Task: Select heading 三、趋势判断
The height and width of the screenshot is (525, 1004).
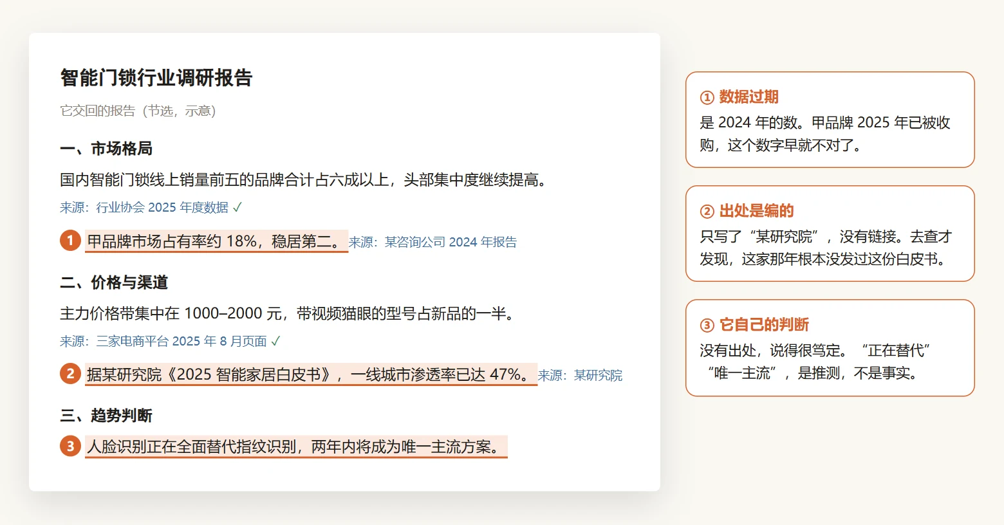Action: pos(106,416)
